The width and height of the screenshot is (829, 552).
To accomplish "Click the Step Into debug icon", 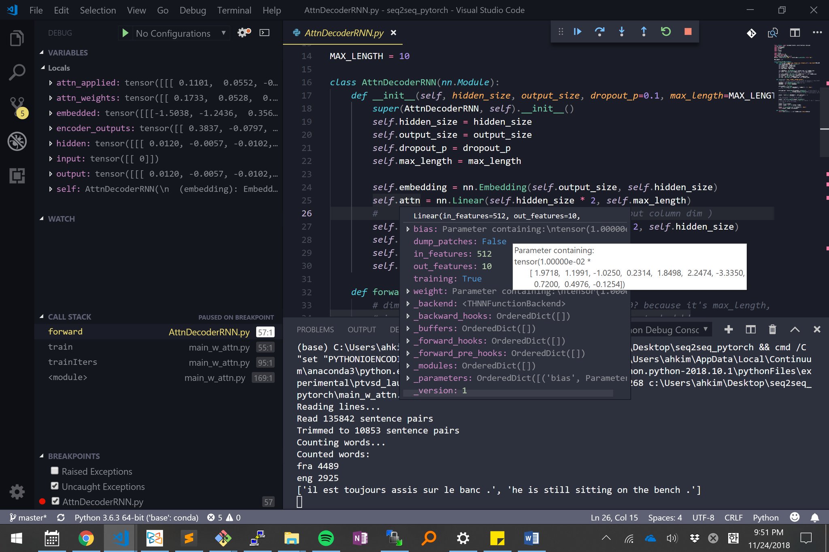I will coord(622,32).
